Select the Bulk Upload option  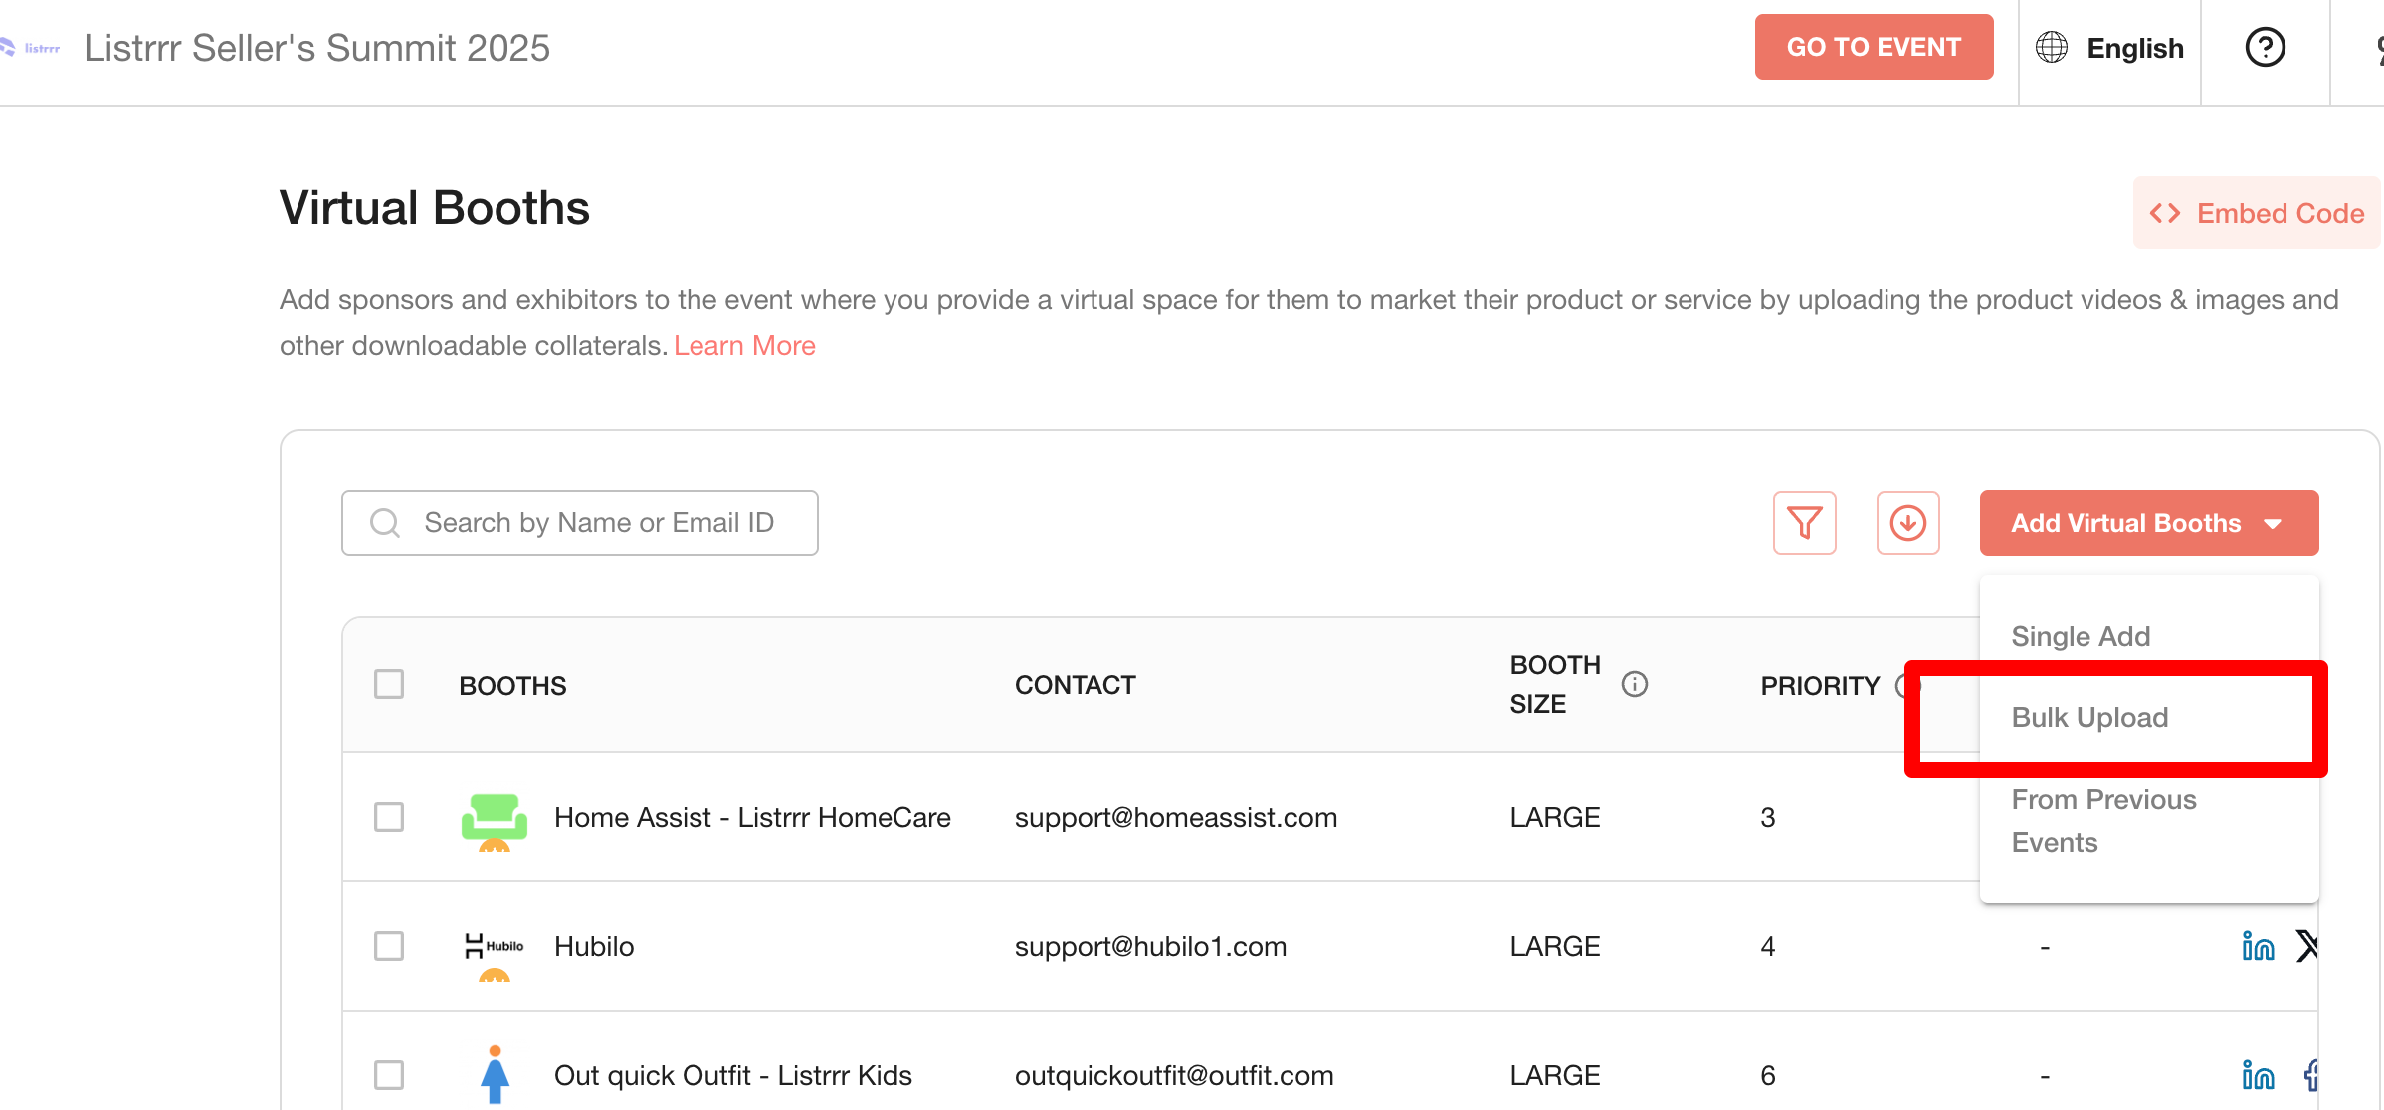[2089, 717]
